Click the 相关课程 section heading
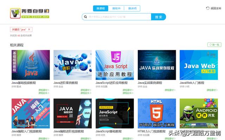 [x=17, y=45]
